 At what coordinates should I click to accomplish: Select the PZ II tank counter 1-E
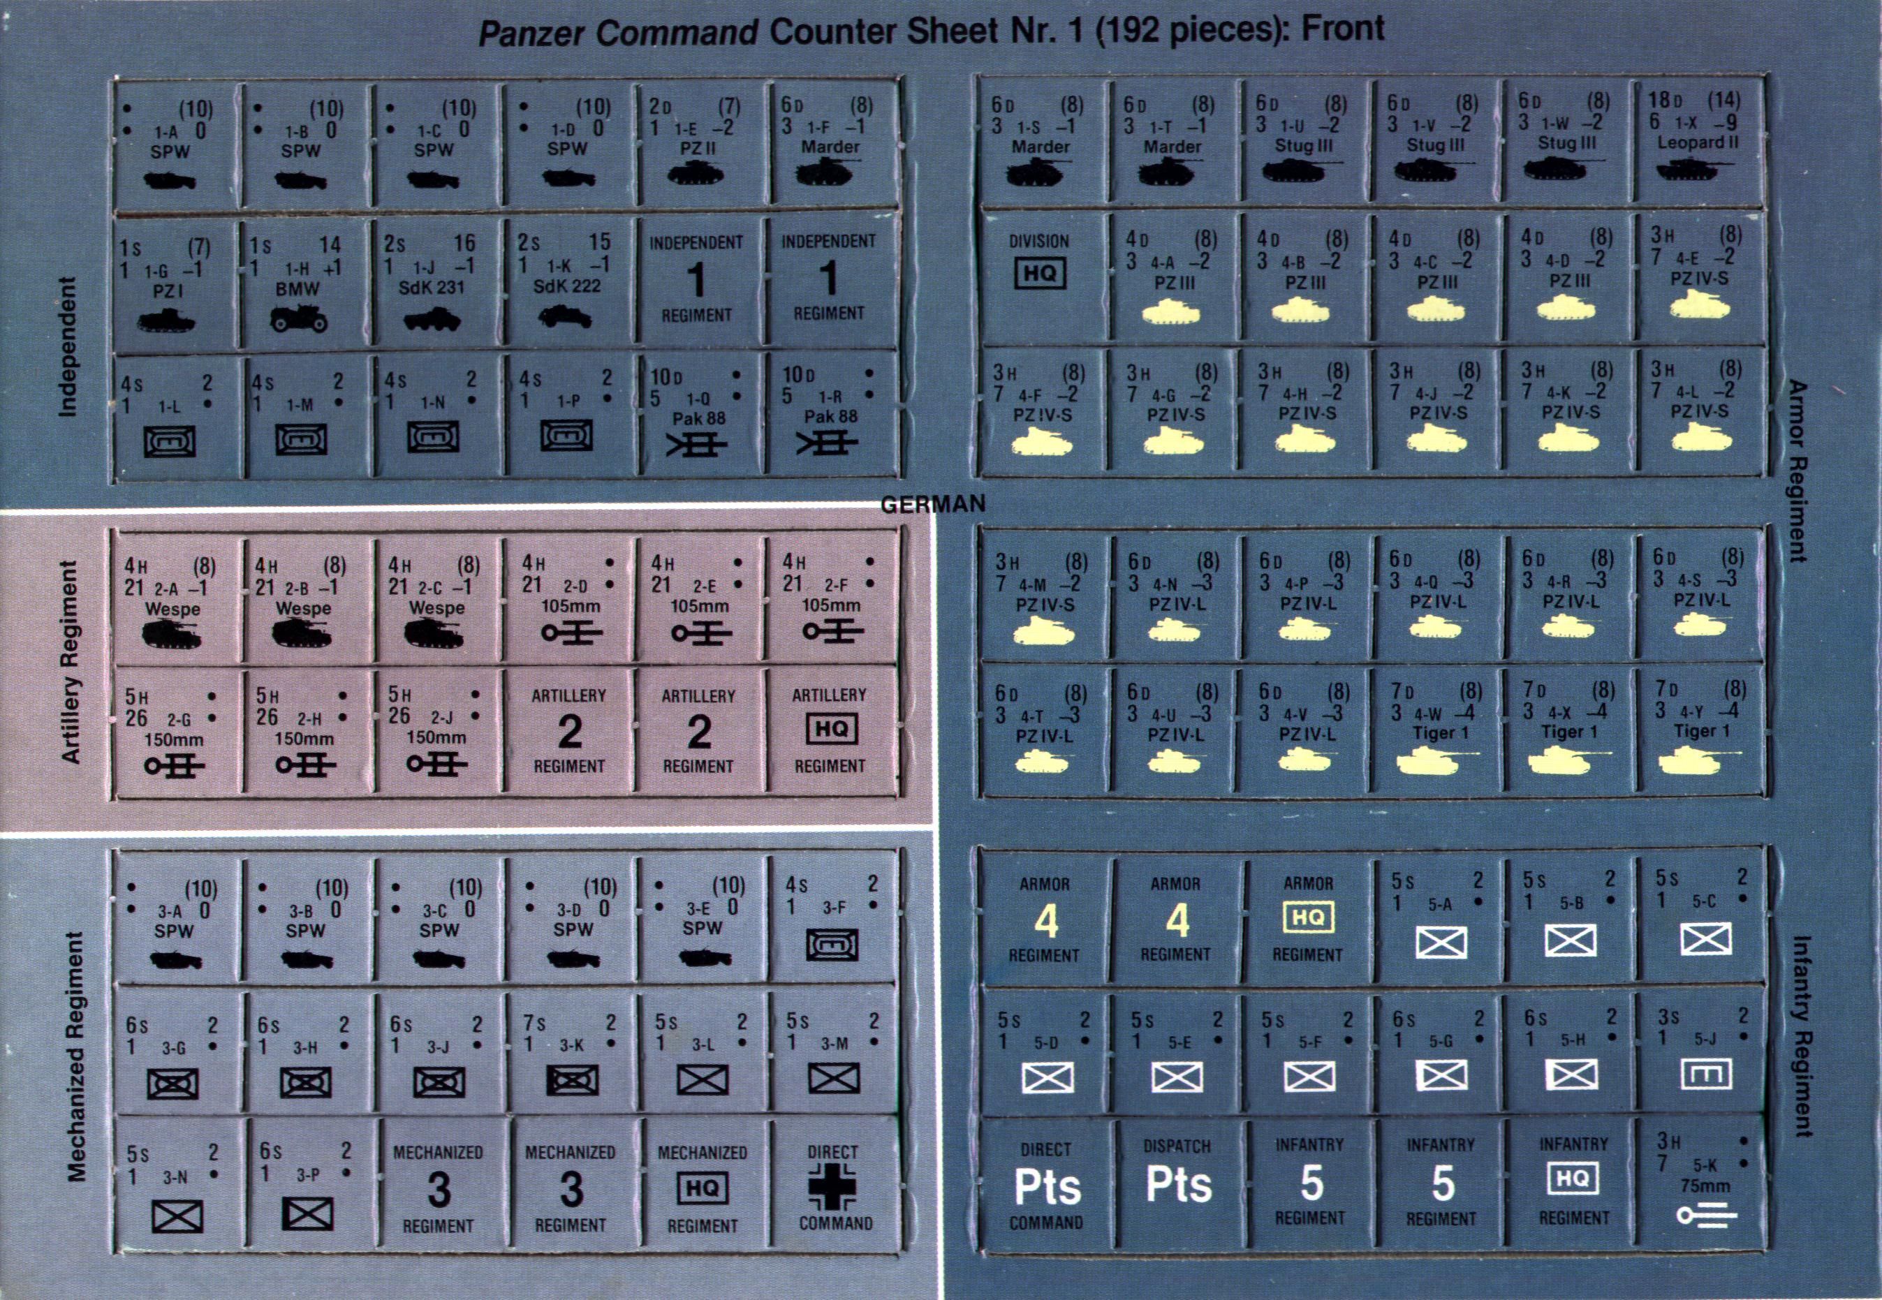(x=697, y=142)
